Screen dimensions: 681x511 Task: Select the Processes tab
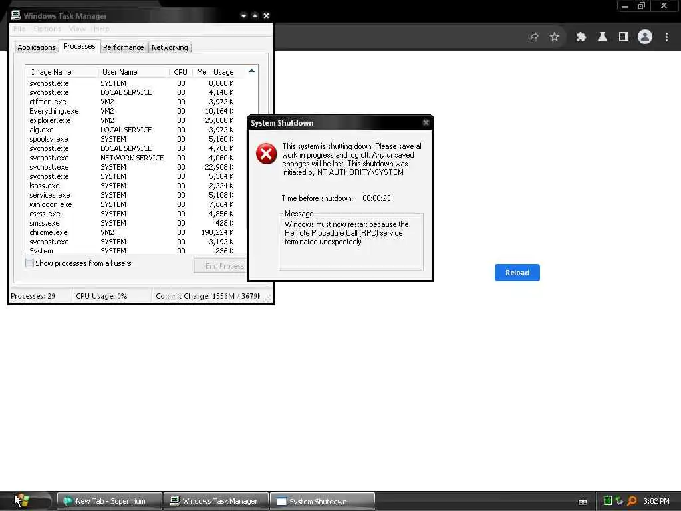click(x=79, y=46)
